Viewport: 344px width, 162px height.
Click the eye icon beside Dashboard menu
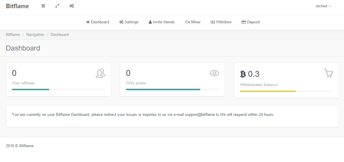click(88, 22)
